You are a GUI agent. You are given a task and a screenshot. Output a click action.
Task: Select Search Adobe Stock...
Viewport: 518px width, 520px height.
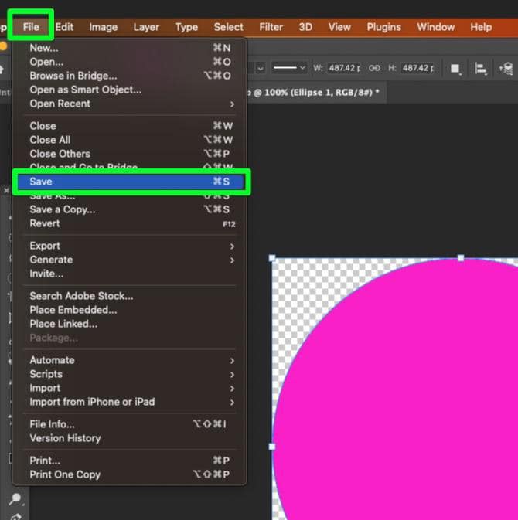pyautogui.click(x=131, y=296)
